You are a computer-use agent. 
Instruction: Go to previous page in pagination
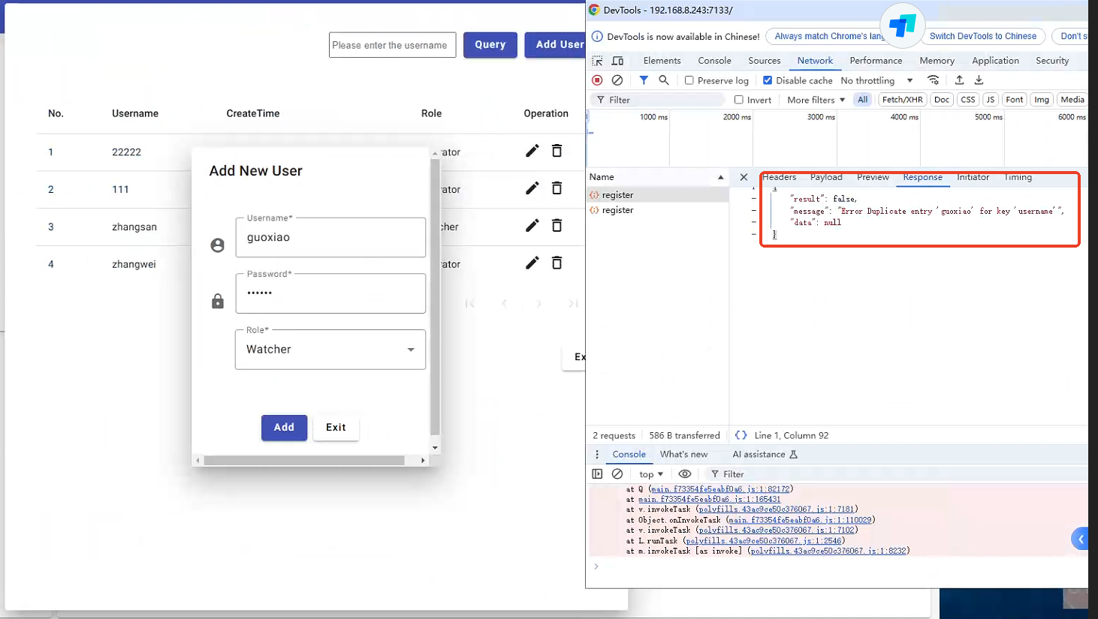[504, 303]
